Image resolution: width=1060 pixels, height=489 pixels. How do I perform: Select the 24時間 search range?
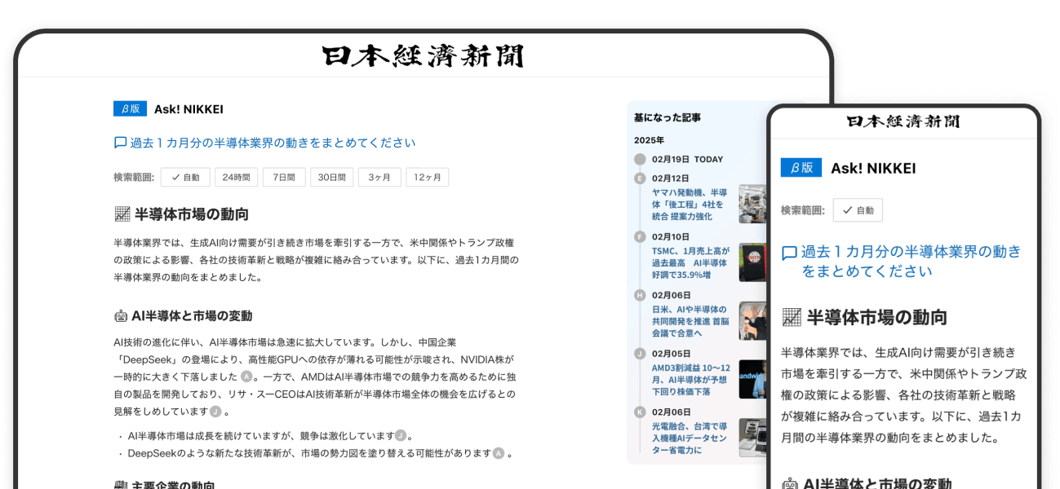coord(236,177)
